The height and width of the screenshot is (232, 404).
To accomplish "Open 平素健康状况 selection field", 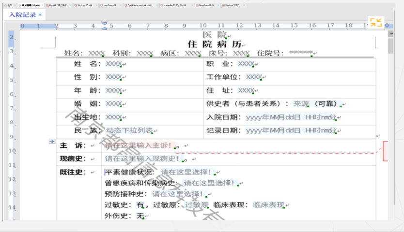I will click(x=186, y=172).
